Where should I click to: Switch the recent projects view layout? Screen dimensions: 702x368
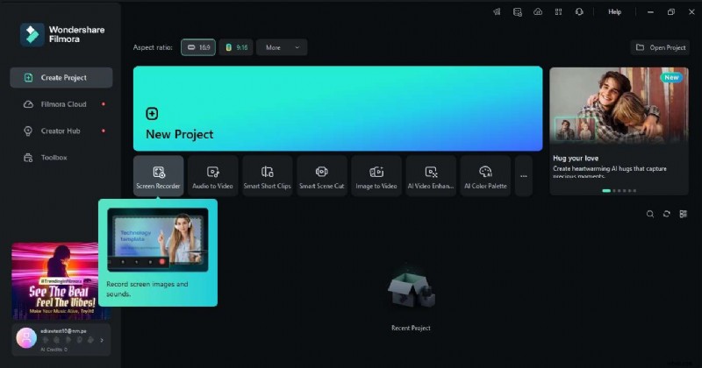tap(684, 214)
